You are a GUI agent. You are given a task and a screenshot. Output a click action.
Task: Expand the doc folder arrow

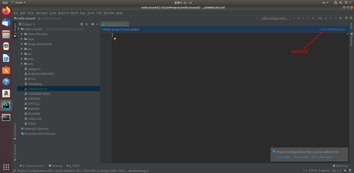[x=22, y=49]
